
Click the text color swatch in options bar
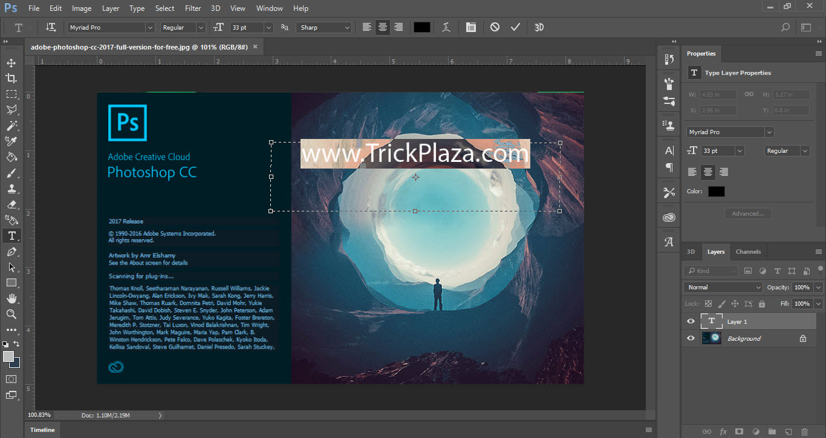click(x=422, y=27)
